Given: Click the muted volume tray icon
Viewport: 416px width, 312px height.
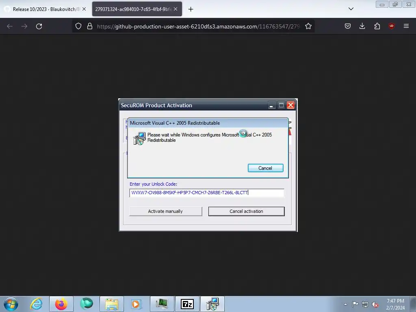Looking at the screenshot, I should pyautogui.click(x=375, y=304).
